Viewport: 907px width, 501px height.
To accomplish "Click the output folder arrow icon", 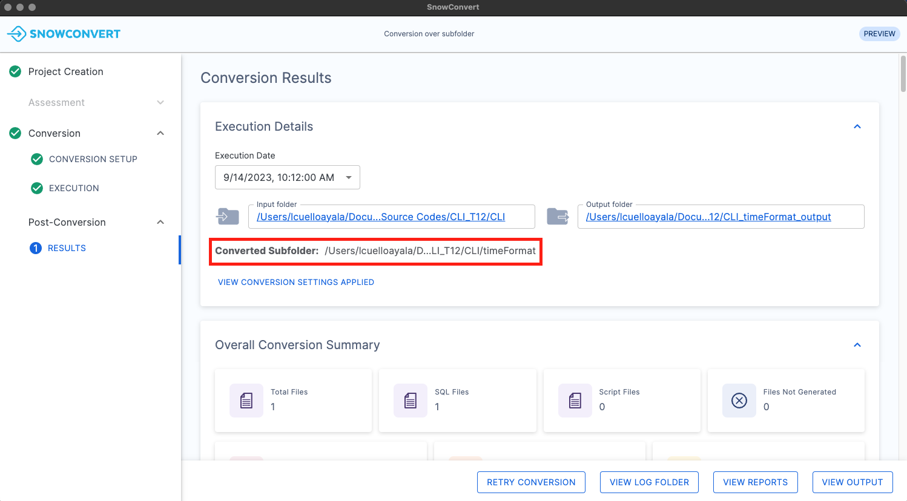I will (x=558, y=216).
